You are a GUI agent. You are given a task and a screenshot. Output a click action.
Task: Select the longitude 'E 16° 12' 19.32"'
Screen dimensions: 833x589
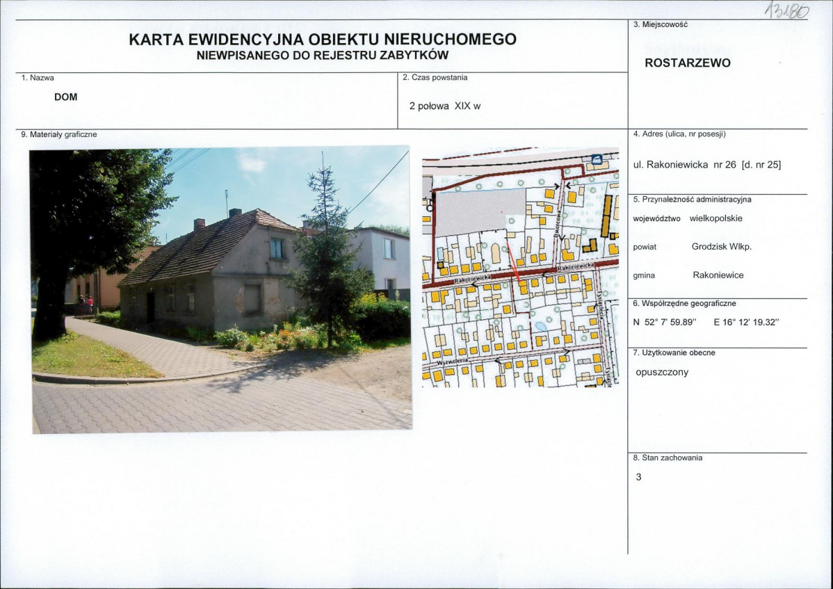pyautogui.click(x=746, y=322)
